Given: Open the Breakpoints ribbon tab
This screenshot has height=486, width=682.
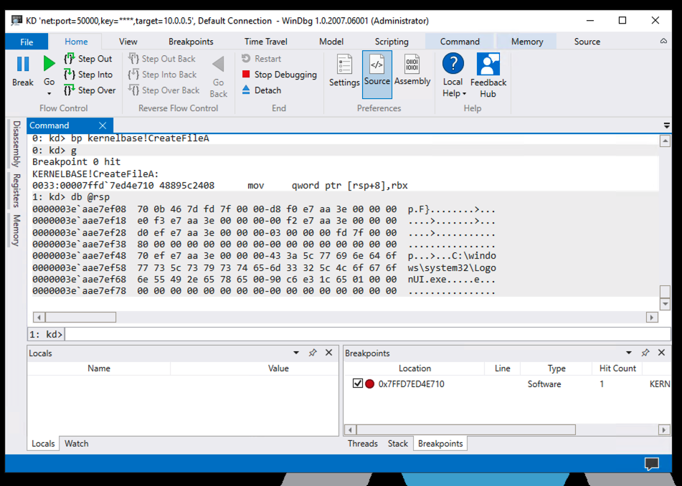Looking at the screenshot, I should 191,42.
